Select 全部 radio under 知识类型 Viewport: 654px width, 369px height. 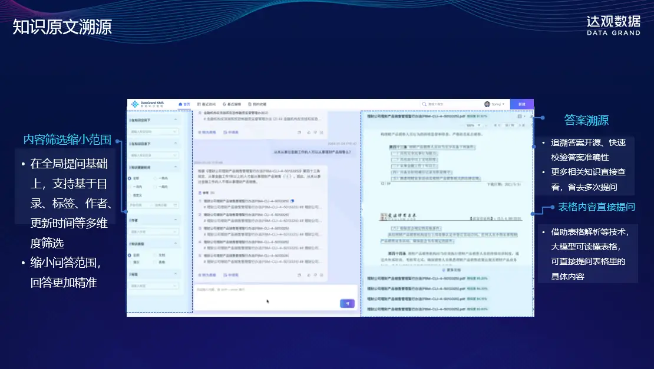click(130, 255)
